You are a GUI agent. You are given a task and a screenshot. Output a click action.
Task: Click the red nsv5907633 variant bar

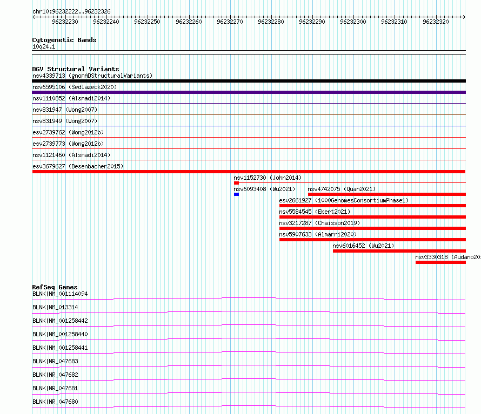372,240
